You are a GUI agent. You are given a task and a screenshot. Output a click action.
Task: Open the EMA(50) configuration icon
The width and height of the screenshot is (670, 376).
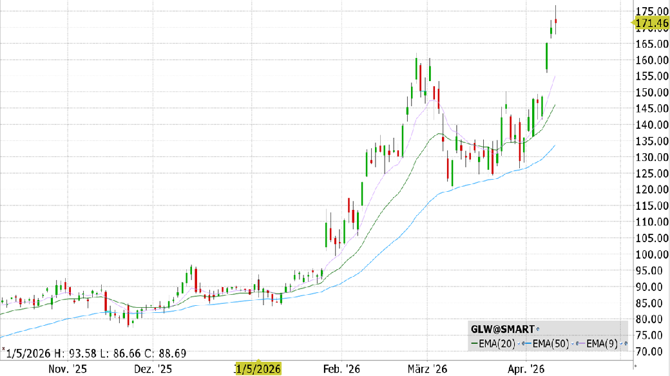click(577, 344)
